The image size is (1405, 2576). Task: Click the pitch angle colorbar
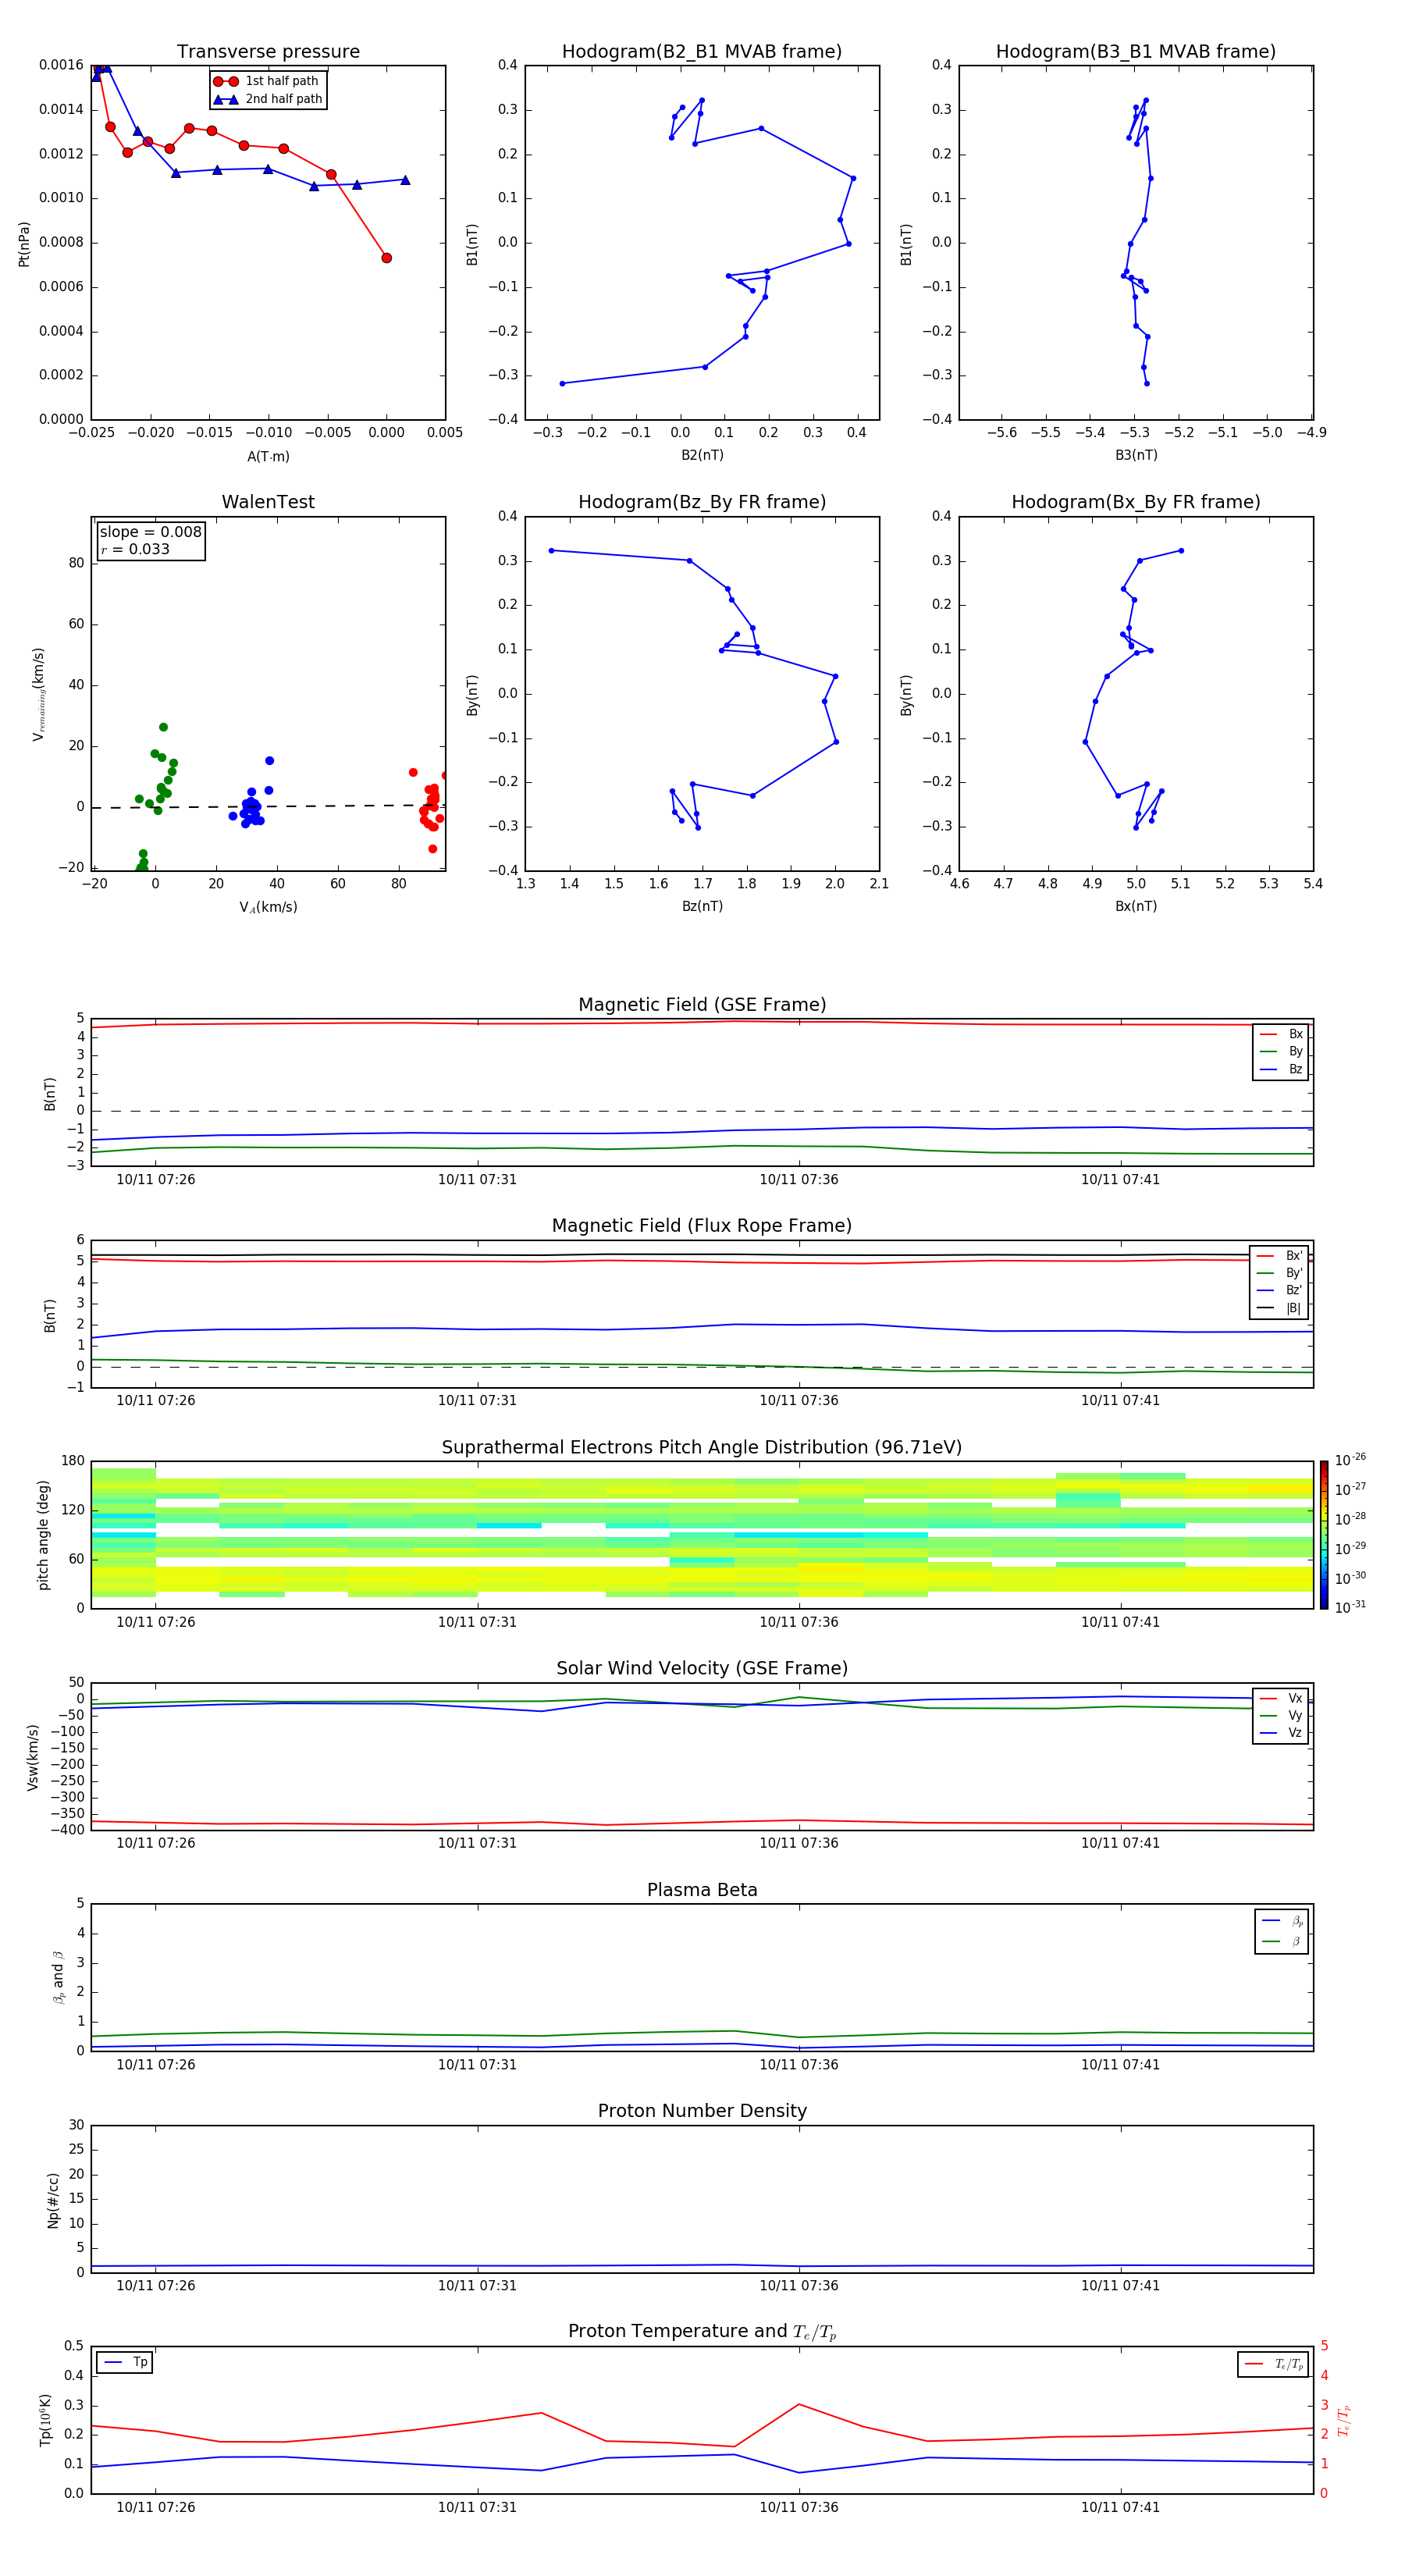click(1323, 1535)
